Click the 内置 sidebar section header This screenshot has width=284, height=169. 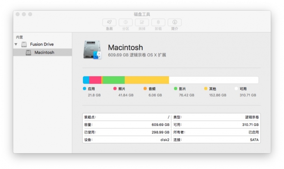tap(19, 37)
